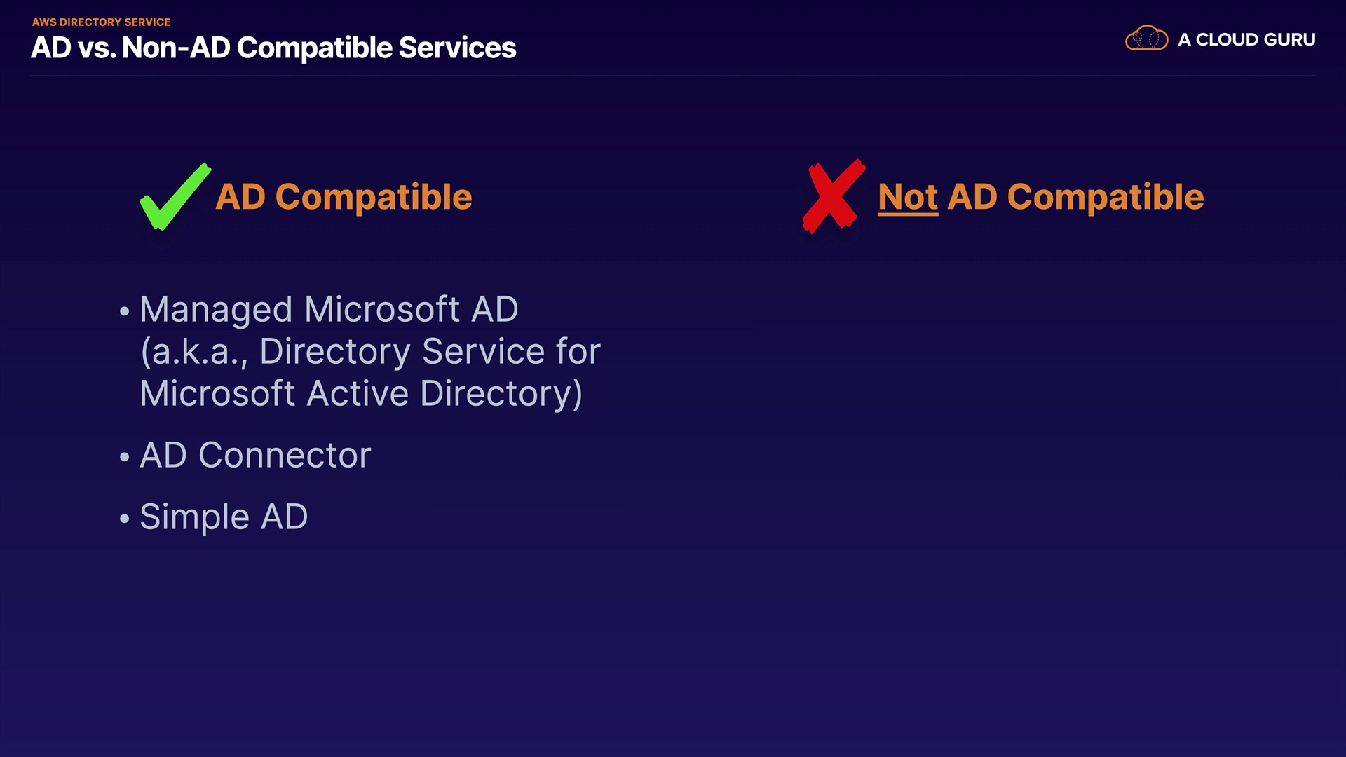
Task: Click the orange cloud logo icon
Action: [1146, 39]
